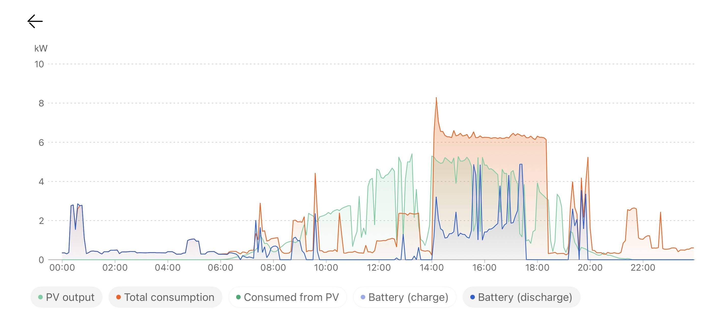707x326 pixels.
Task: Click the orange Total consumption dot
Action: [x=119, y=297]
